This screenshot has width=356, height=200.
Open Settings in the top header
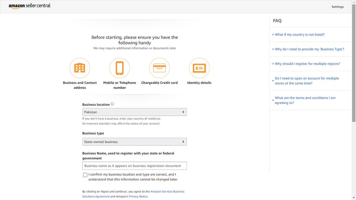[x=338, y=7]
